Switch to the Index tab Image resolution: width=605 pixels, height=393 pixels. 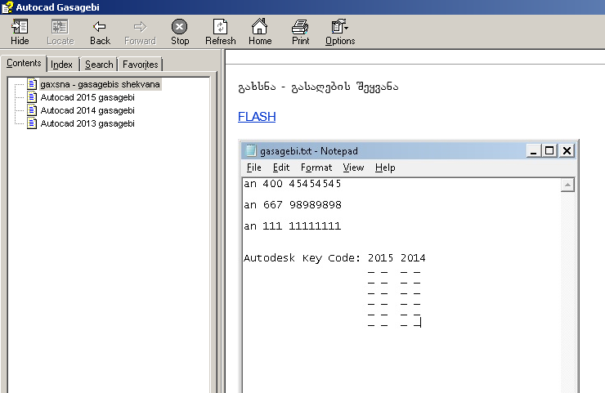click(62, 65)
